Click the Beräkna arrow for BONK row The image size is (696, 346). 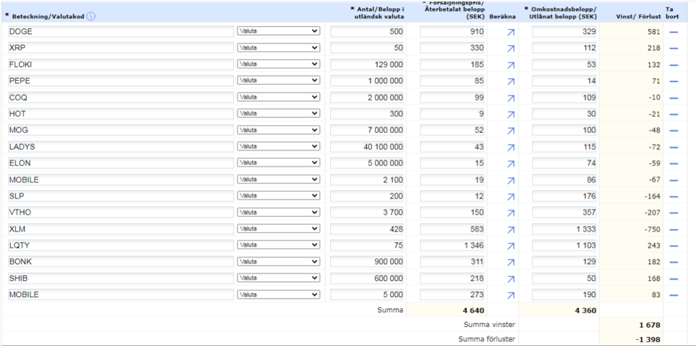511,262
